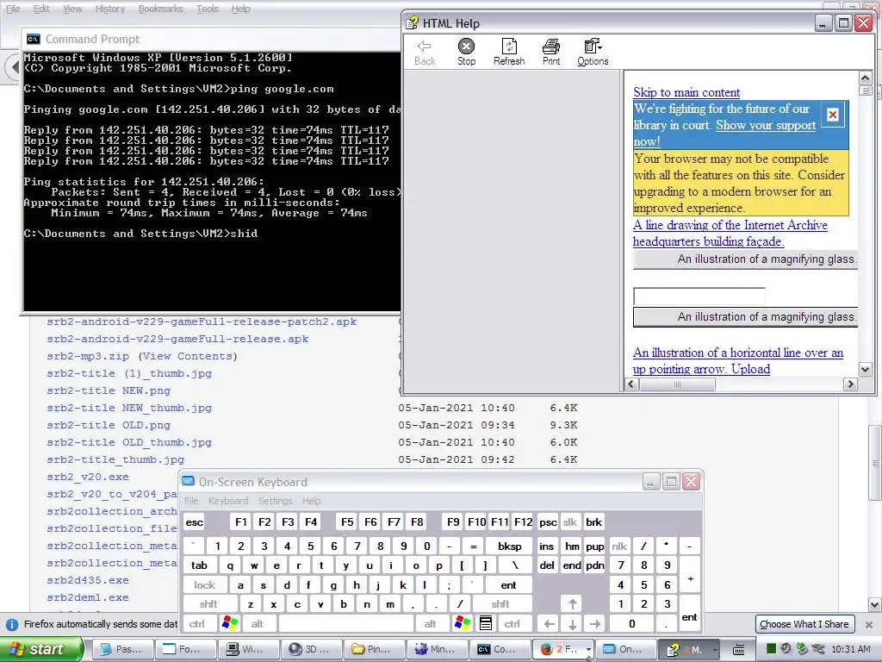Click the bksp key on On-Screen Keyboard
The image size is (882, 662).
point(510,546)
